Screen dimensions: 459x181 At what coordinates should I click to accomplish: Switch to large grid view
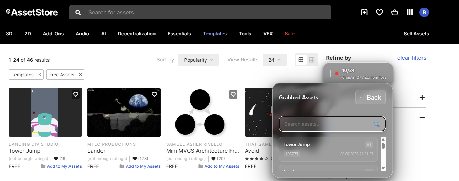tap(301, 60)
